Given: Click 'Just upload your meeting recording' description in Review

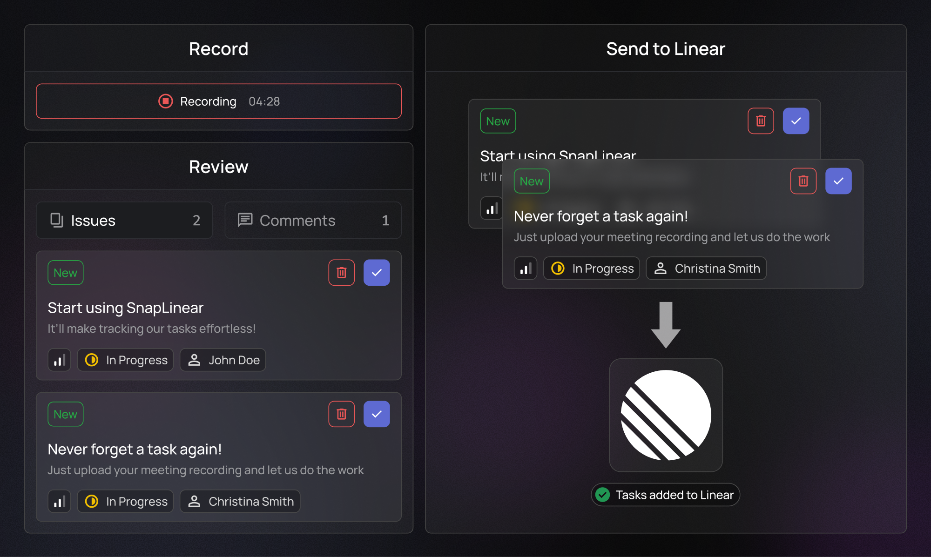Looking at the screenshot, I should [206, 470].
